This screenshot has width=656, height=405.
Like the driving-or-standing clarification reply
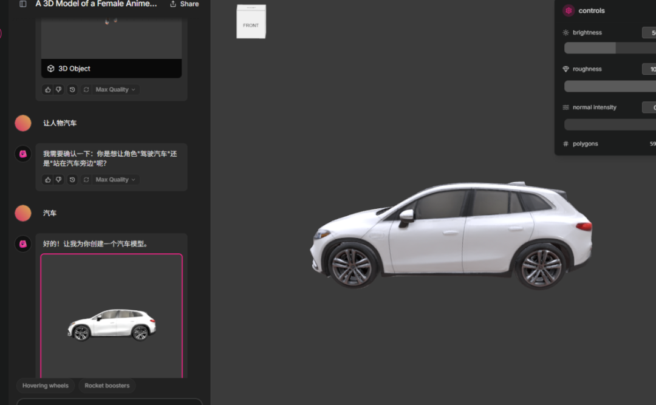tap(48, 180)
